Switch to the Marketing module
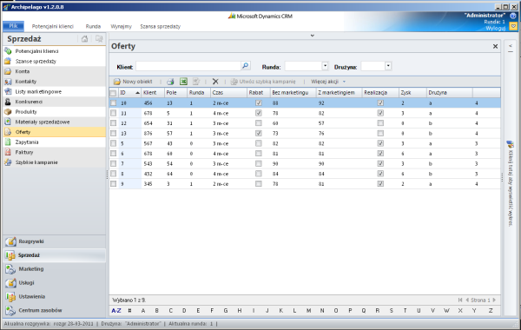521x330 pixels. point(54,269)
